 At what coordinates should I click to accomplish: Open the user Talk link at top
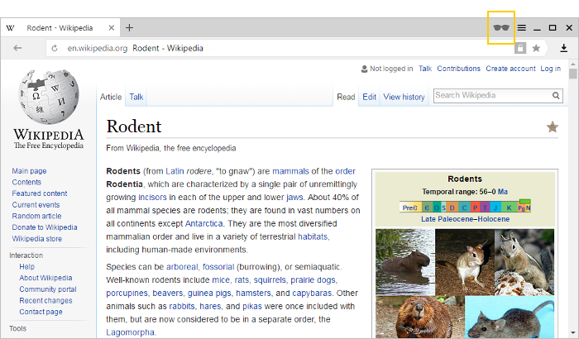(x=425, y=69)
